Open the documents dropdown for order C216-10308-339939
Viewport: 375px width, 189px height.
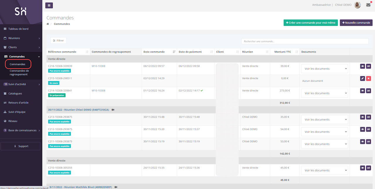[x=324, y=69]
